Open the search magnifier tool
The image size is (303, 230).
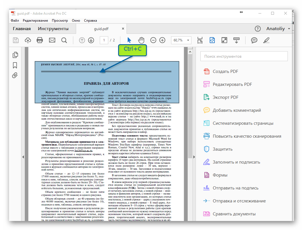[x=64, y=40]
